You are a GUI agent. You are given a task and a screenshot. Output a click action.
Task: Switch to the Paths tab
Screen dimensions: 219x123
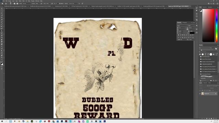[x=209, y=83]
